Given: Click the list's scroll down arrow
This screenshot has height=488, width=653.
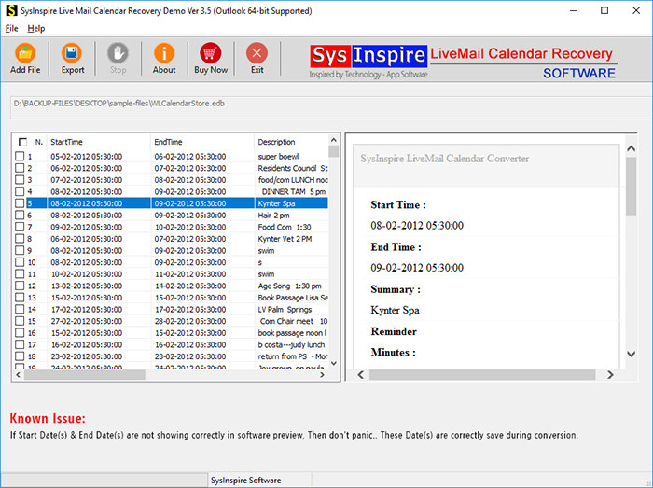Looking at the screenshot, I should pos(334,363).
